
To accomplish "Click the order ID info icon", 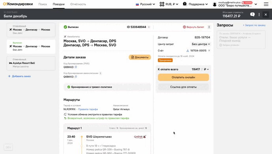I will coord(149,27).
